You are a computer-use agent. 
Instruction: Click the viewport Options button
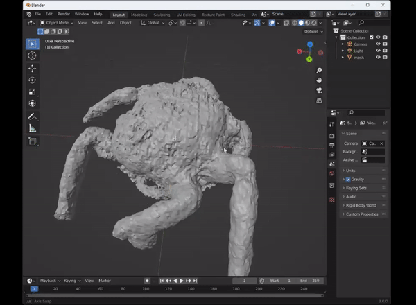pos(312,31)
